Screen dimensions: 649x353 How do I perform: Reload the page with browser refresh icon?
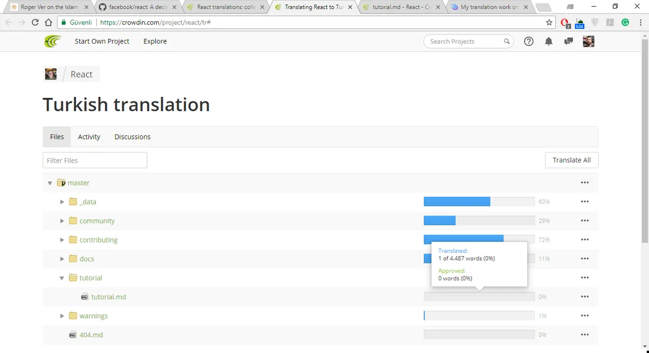click(35, 22)
